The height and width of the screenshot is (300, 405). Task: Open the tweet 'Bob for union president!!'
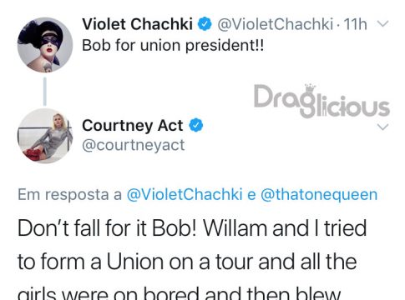(x=173, y=45)
